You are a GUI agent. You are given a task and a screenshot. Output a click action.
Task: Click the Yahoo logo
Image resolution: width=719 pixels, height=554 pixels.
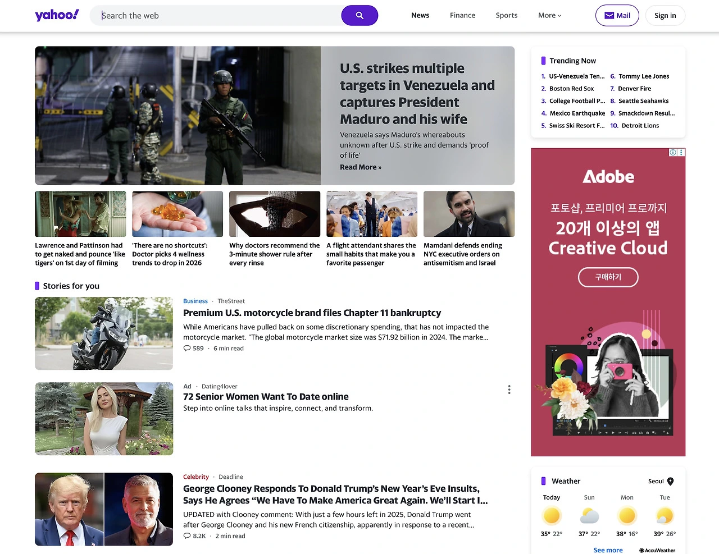pos(57,15)
